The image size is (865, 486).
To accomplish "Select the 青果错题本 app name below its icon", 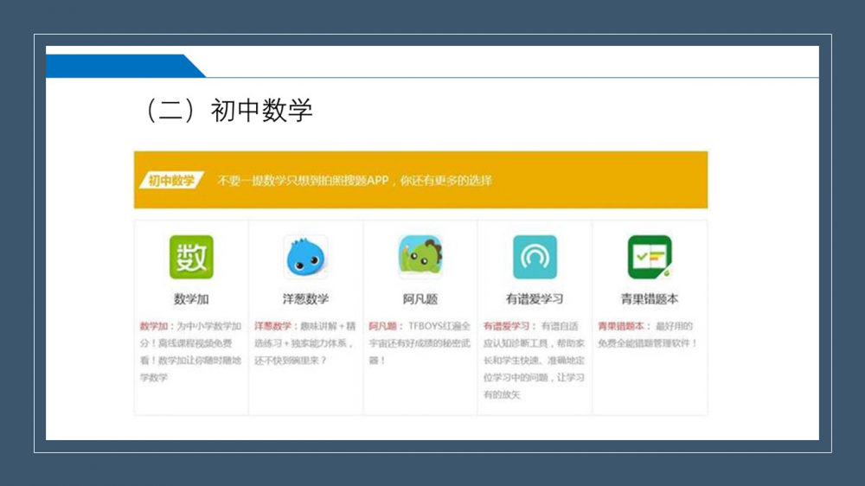I will (649, 299).
